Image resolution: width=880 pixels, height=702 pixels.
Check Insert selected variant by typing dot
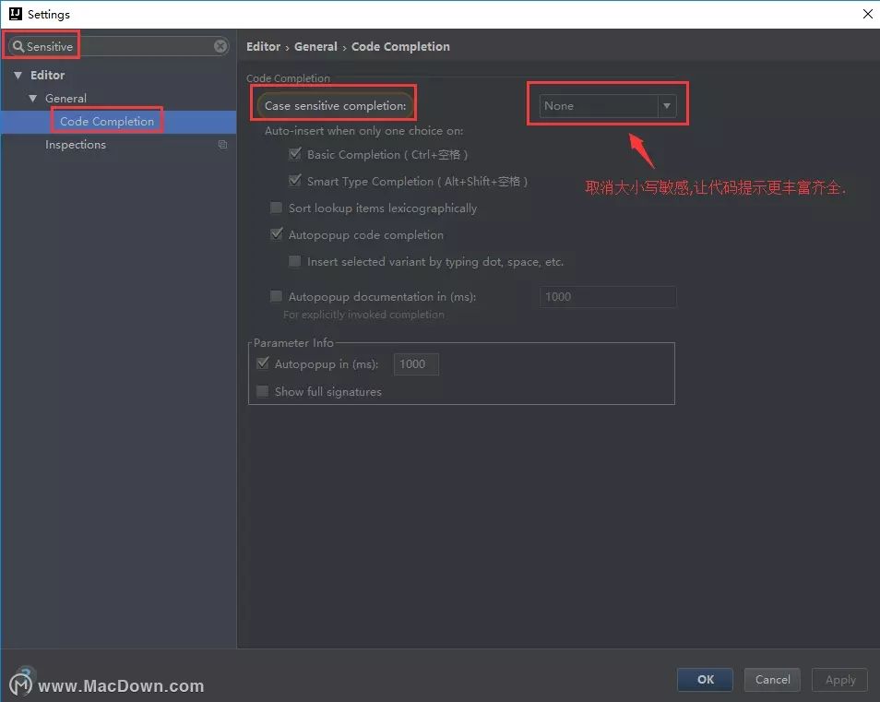coord(294,261)
